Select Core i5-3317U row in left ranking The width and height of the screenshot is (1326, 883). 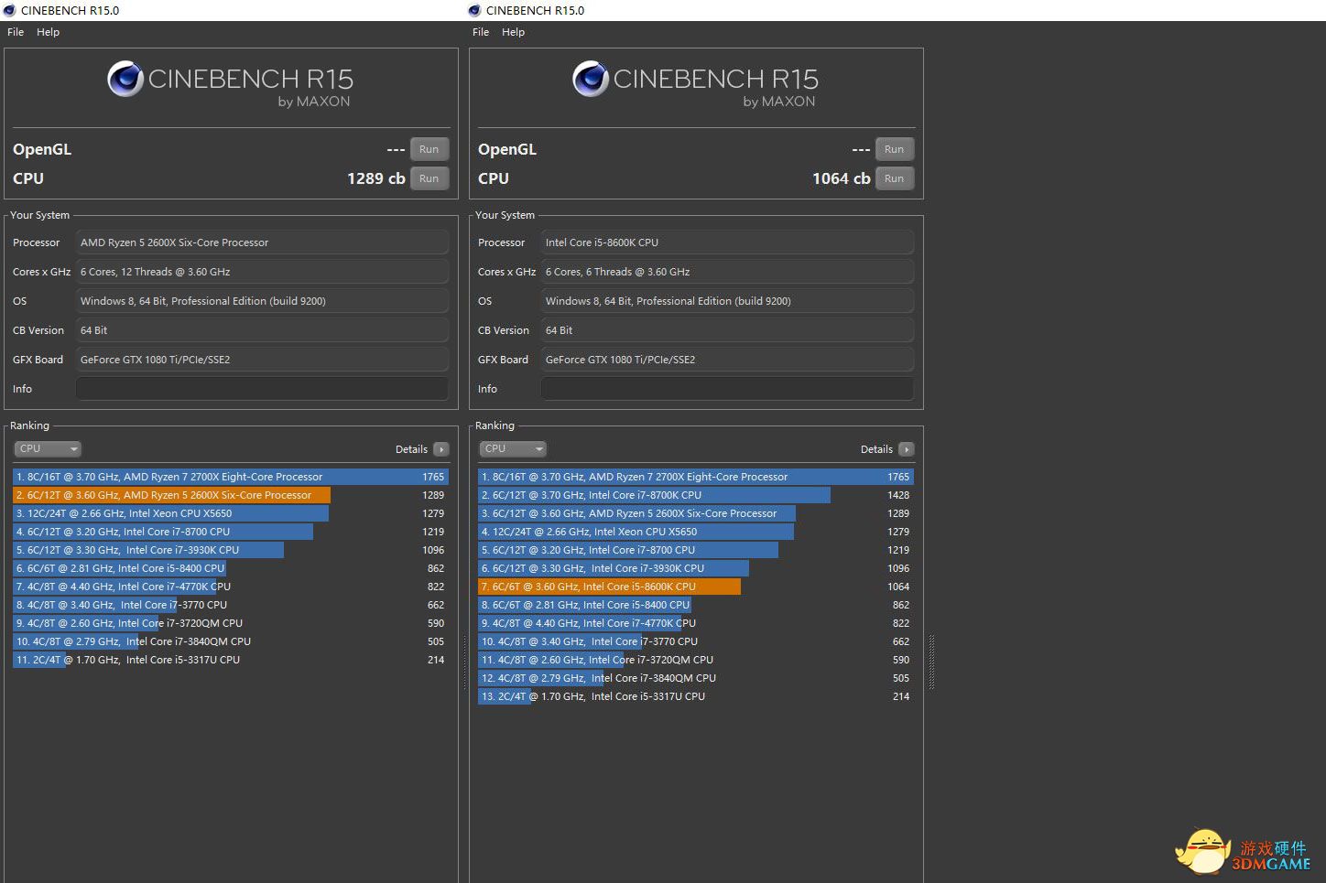tap(230, 660)
